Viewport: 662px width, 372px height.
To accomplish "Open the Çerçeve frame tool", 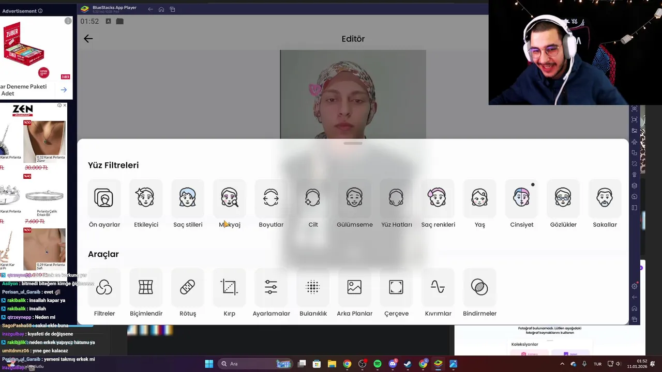I will click(x=397, y=292).
